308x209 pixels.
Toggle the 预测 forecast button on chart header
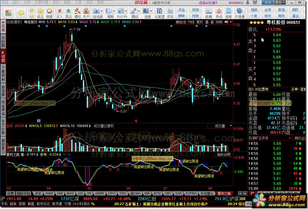[x=219, y=22]
